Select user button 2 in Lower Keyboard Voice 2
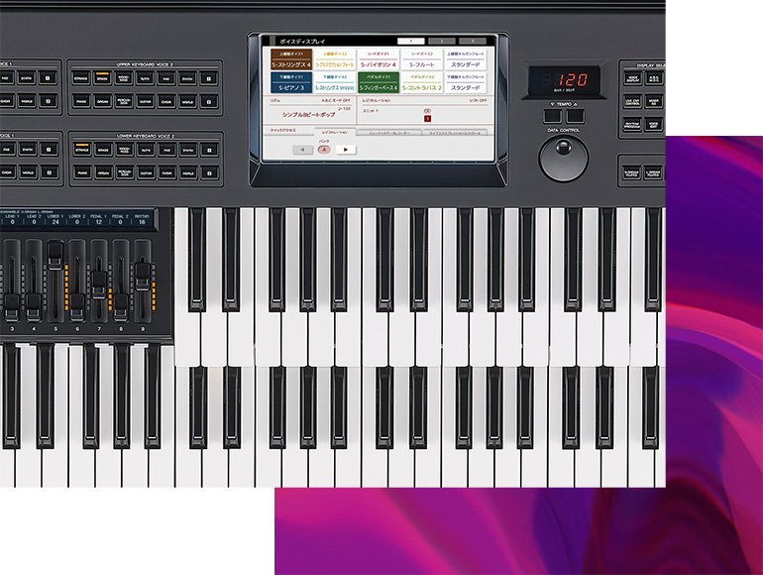Viewport: 763px width, 575px height. pyautogui.click(x=210, y=172)
